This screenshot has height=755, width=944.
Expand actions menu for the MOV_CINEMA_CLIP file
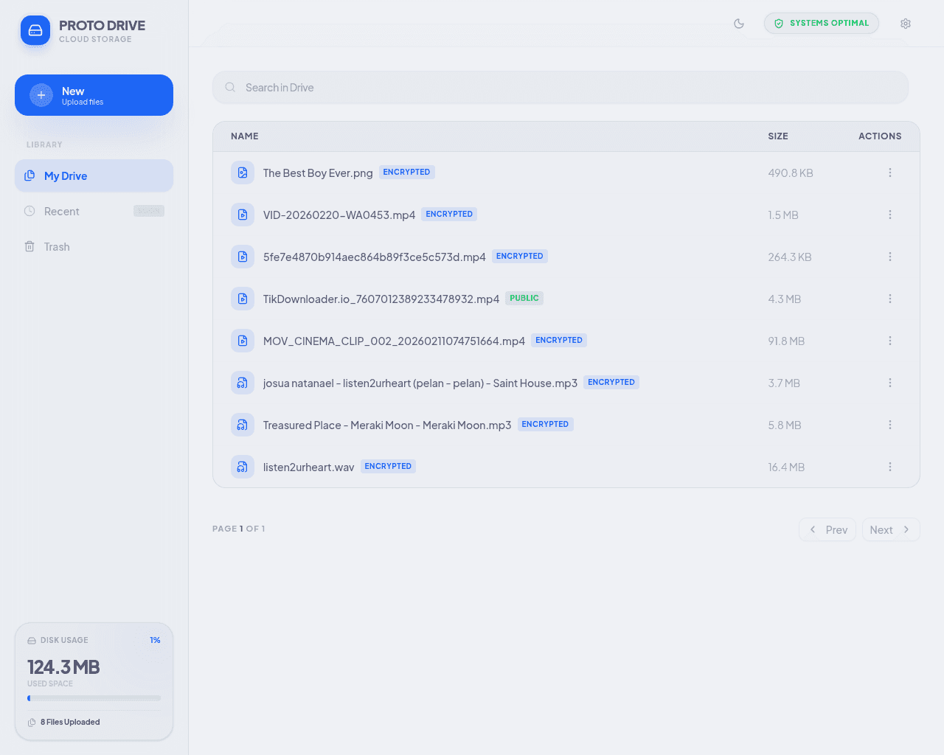pos(890,341)
